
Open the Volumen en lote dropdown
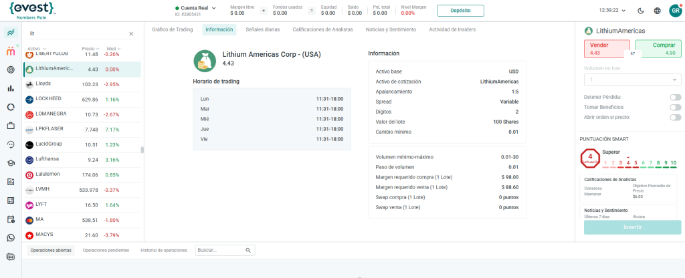[633, 80]
